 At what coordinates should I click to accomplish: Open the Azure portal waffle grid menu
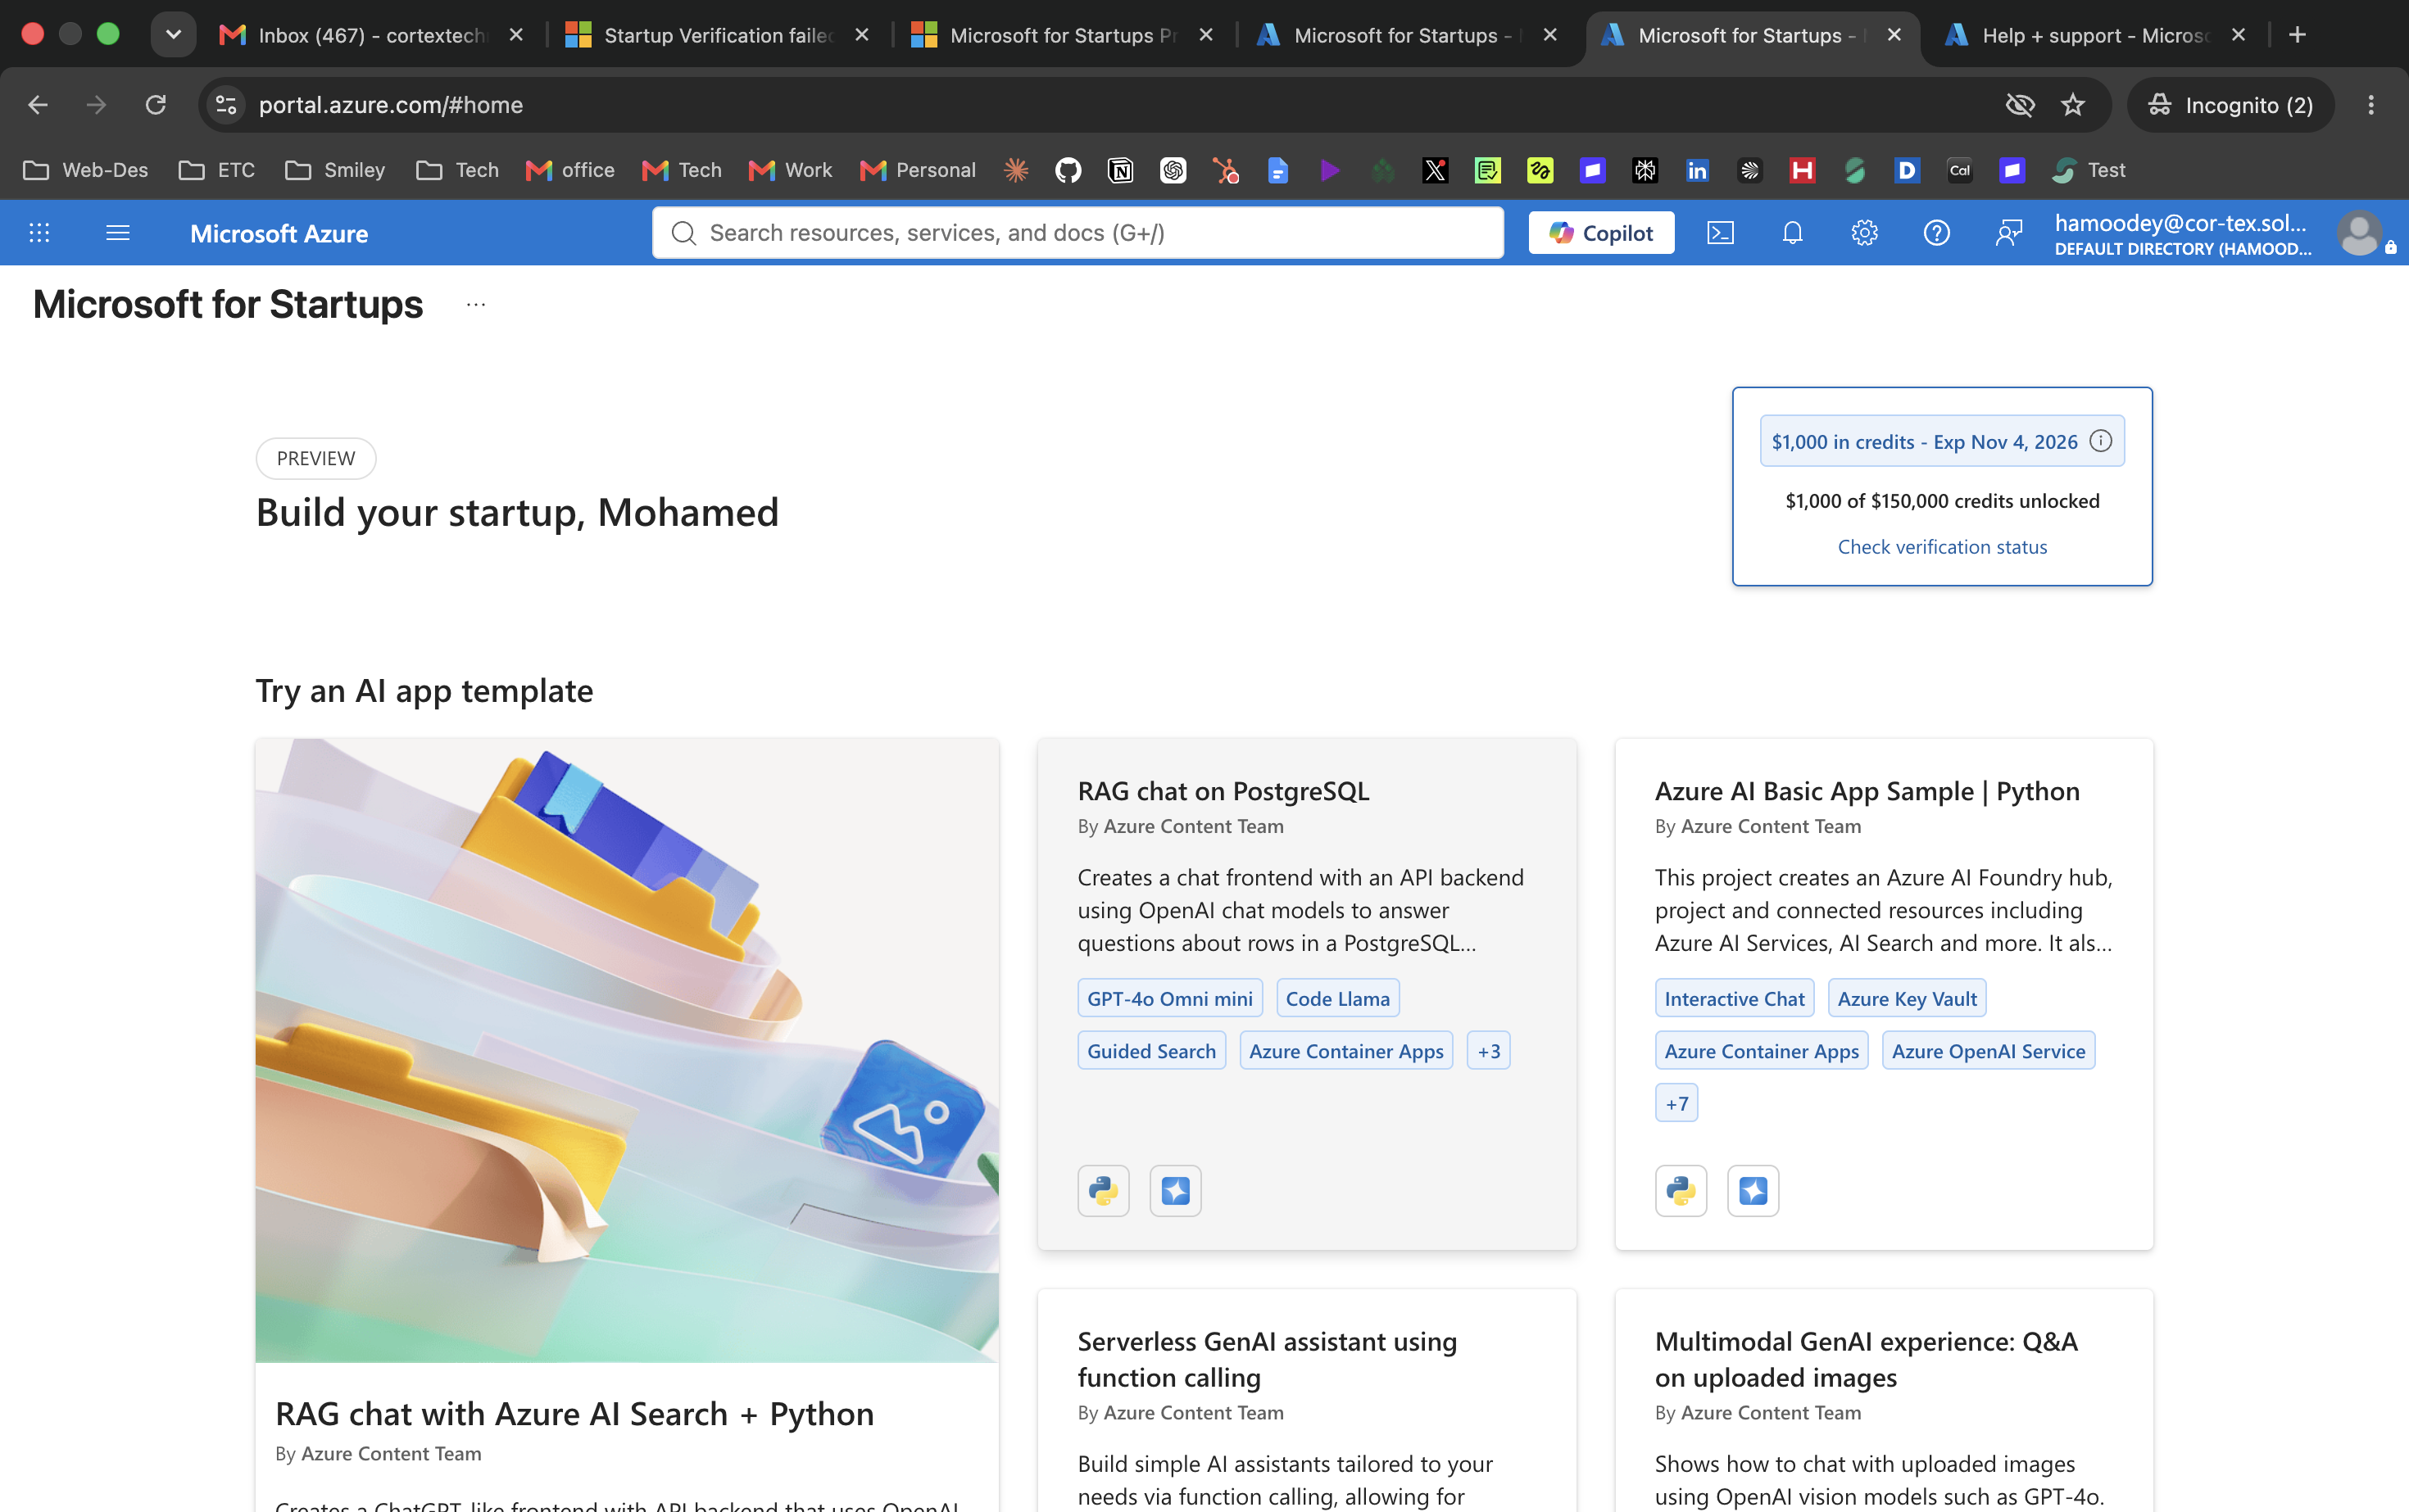click(39, 233)
